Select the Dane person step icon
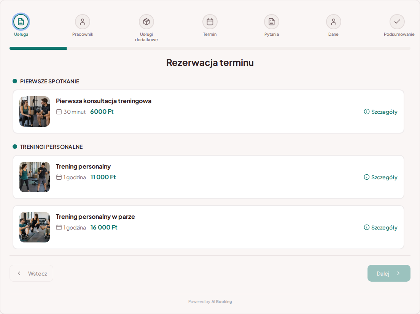Screen dimensions: 420x314 click(x=334, y=22)
